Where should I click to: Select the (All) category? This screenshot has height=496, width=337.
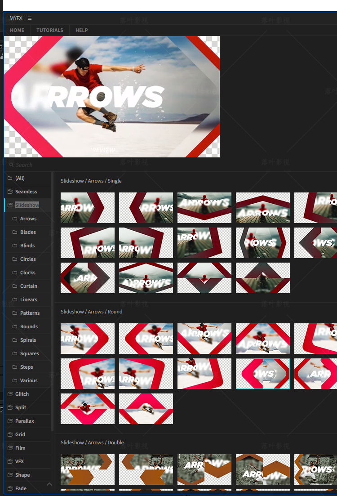28,178
